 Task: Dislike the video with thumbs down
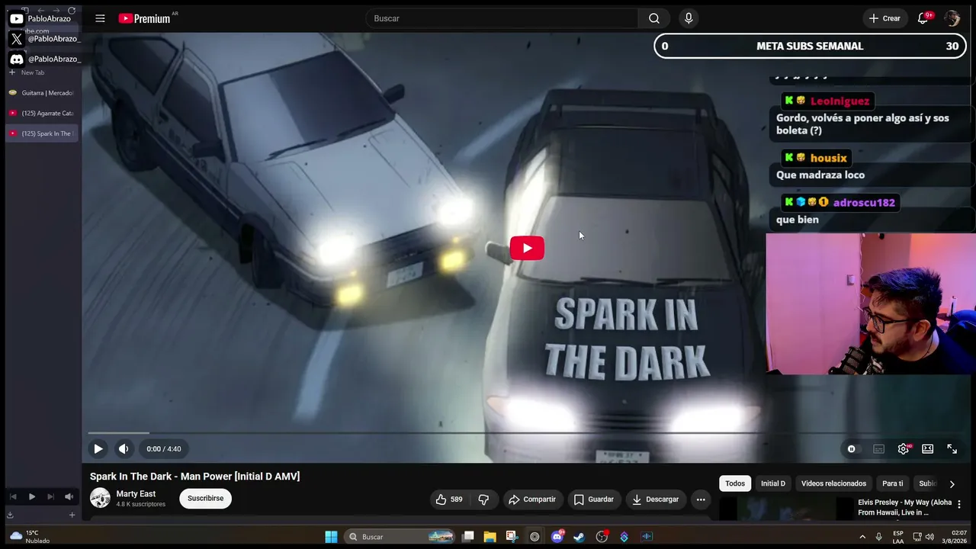point(483,499)
